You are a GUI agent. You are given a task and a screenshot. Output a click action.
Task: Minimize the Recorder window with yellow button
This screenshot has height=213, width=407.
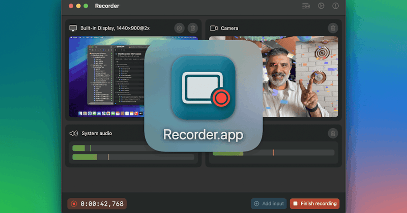click(x=78, y=6)
